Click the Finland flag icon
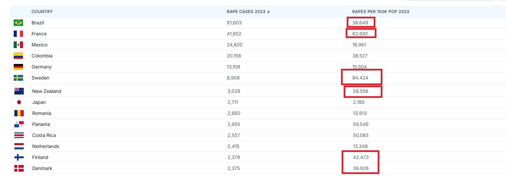The height and width of the screenshot is (176, 506). 19,157
